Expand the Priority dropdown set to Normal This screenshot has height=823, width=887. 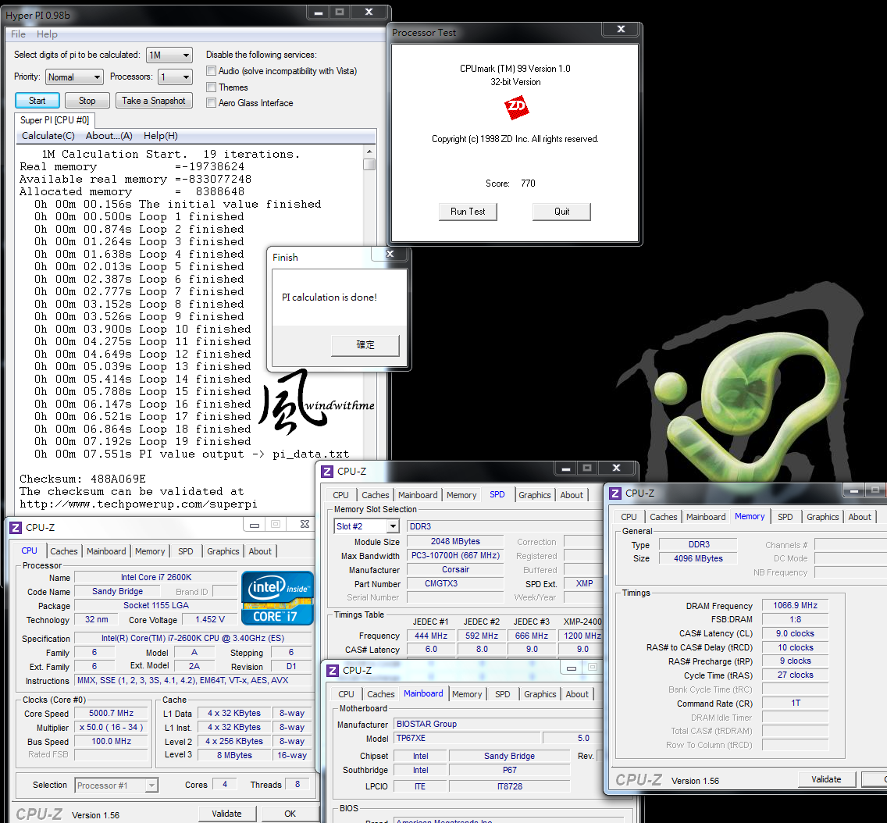74,77
